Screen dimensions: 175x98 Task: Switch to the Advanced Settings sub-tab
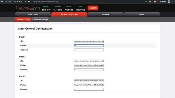[x=40, y=20]
